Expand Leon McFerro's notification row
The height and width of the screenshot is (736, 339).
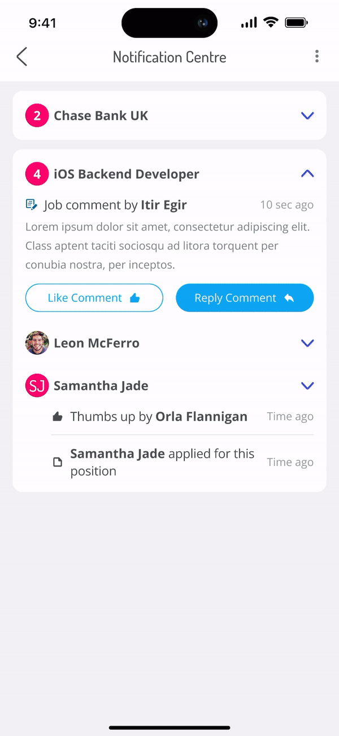click(307, 343)
